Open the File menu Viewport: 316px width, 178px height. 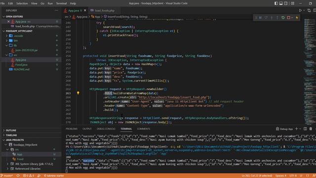click(x=2, y=3)
